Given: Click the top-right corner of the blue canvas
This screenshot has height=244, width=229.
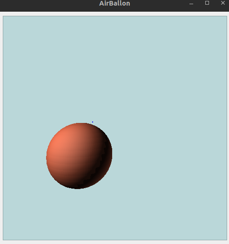Looking at the screenshot, I should [227, 16].
